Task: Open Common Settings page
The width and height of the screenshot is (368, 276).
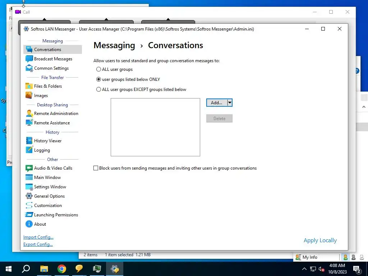Action: coord(51,68)
